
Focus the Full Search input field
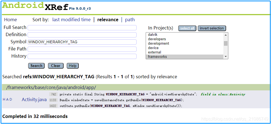[82, 28]
